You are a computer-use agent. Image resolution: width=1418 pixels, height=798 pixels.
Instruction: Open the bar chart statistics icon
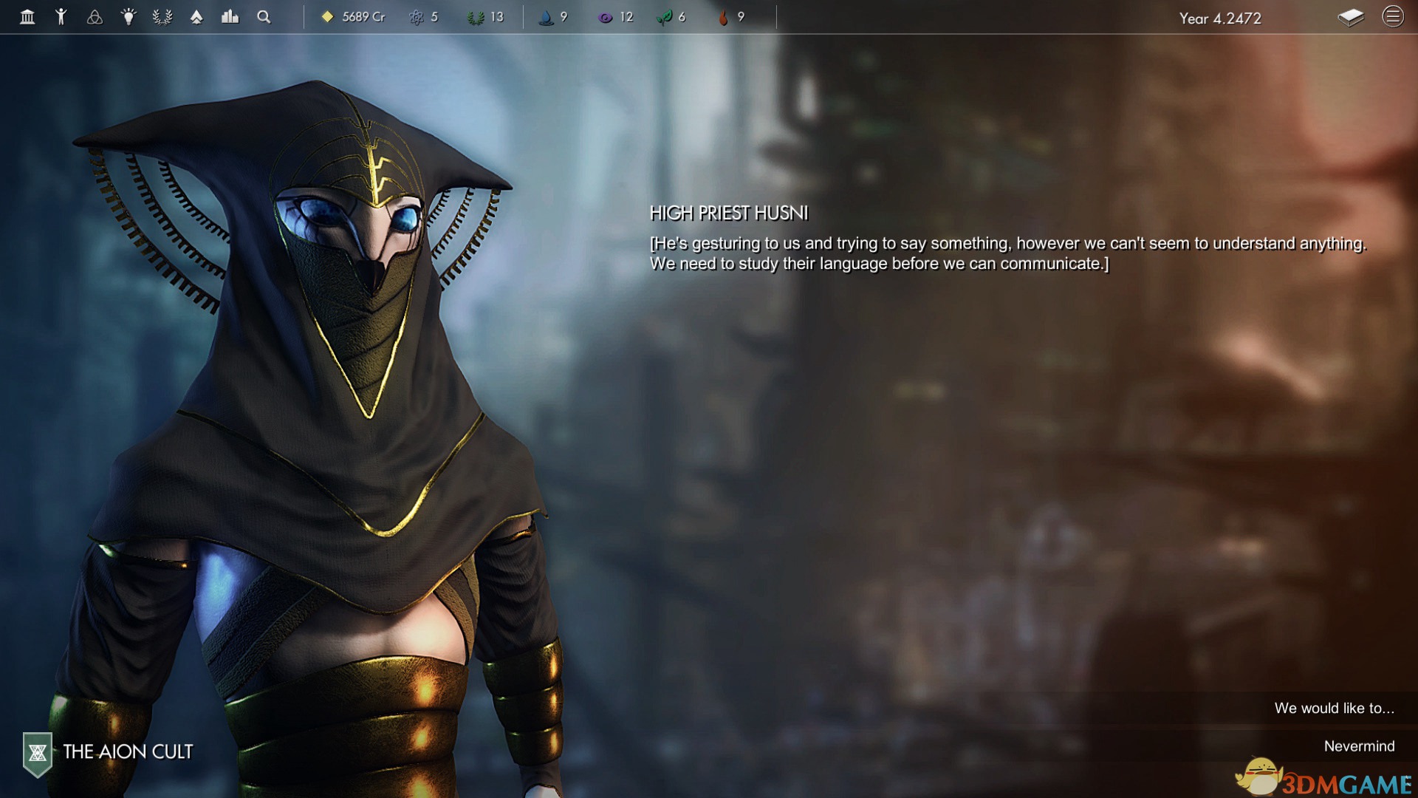230,17
